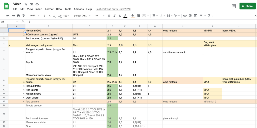
Task: Open Last edit was on 12 July 2020 link
Action: (x=113, y=9)
